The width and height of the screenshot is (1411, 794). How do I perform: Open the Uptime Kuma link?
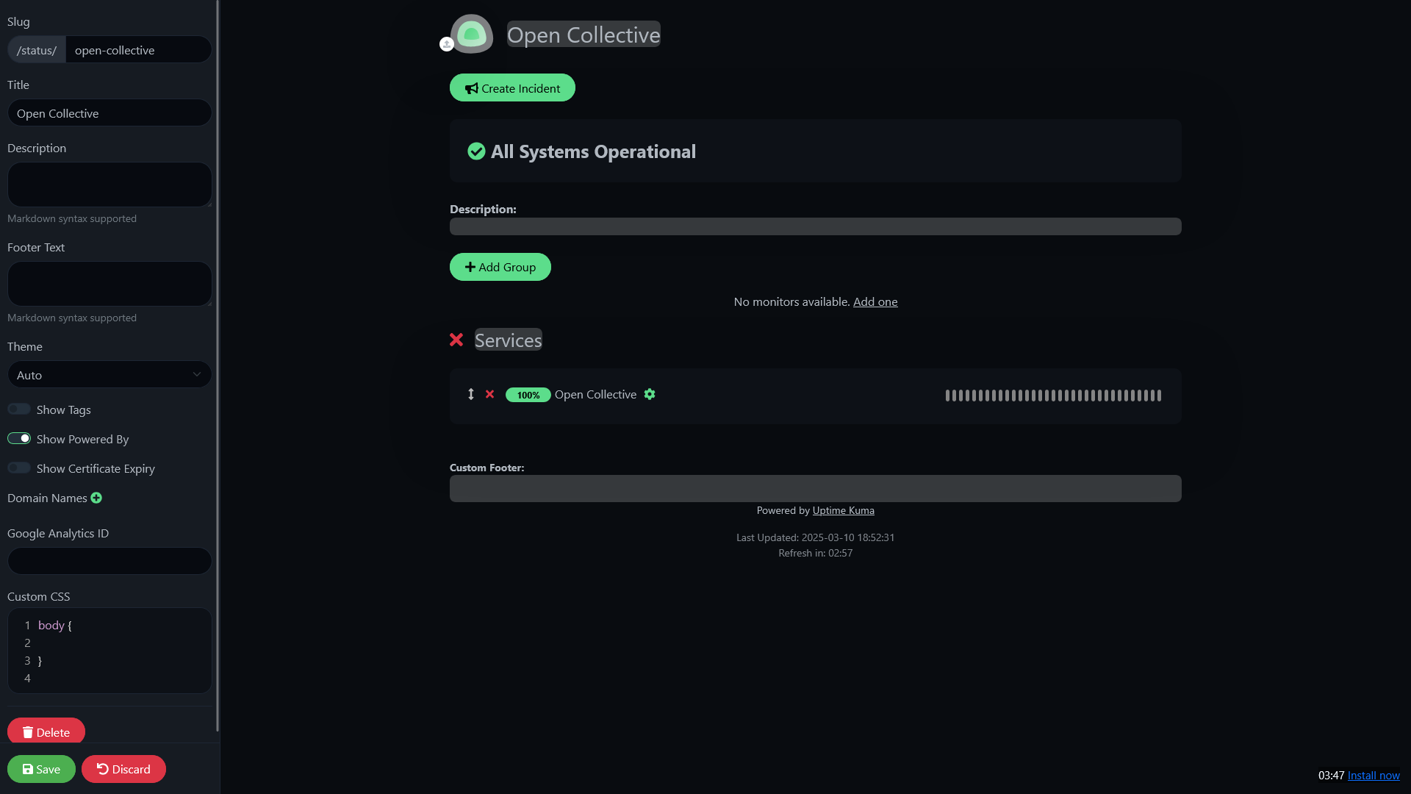pyautogui.click(x=843, y=510)
